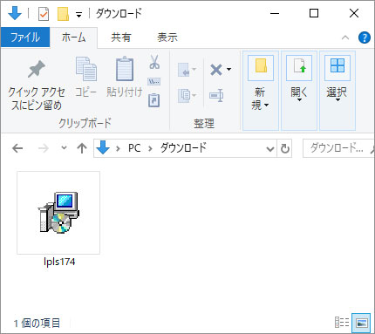Switch to the 表示 tab
The width and height of the screenshot is (375, 334).
[167, 37]
